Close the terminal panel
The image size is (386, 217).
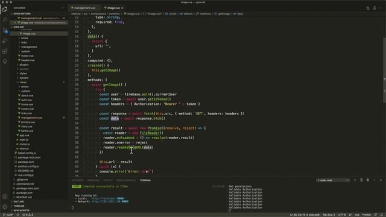[381, 180]
